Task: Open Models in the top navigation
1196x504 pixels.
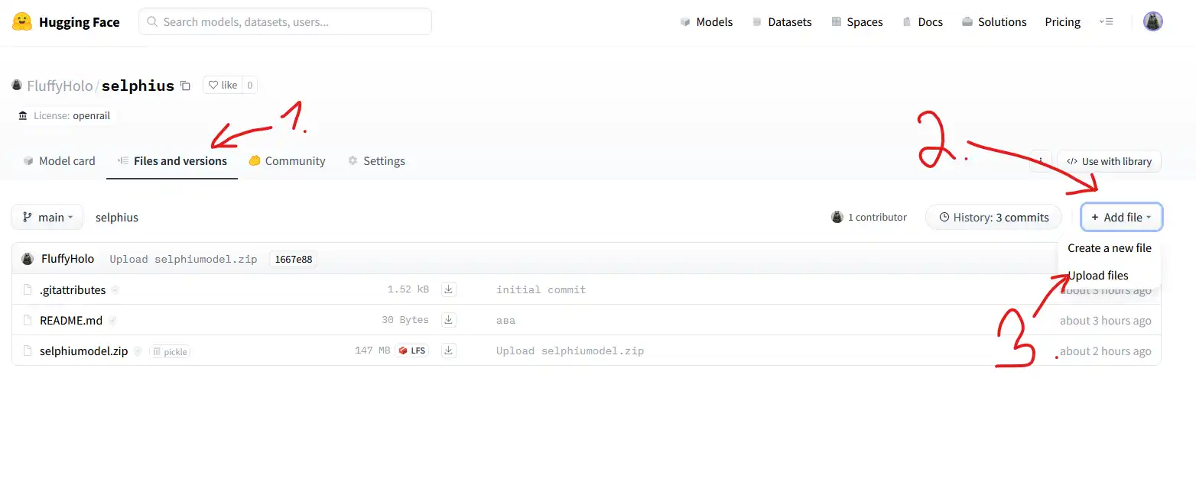Action: [706, 21]
